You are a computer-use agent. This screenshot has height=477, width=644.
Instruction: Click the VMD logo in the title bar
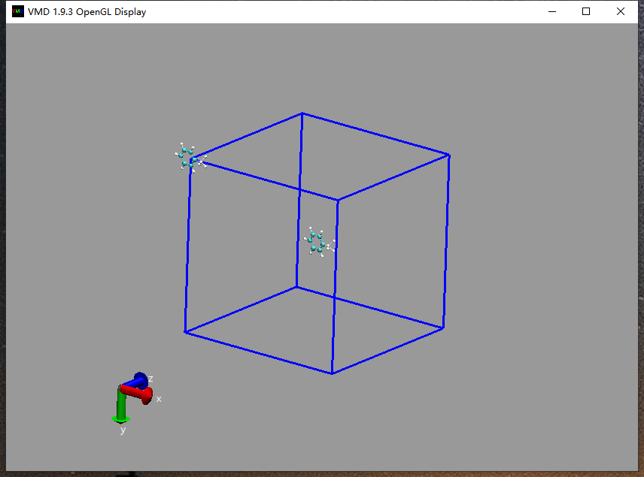[x=17, y=11]
